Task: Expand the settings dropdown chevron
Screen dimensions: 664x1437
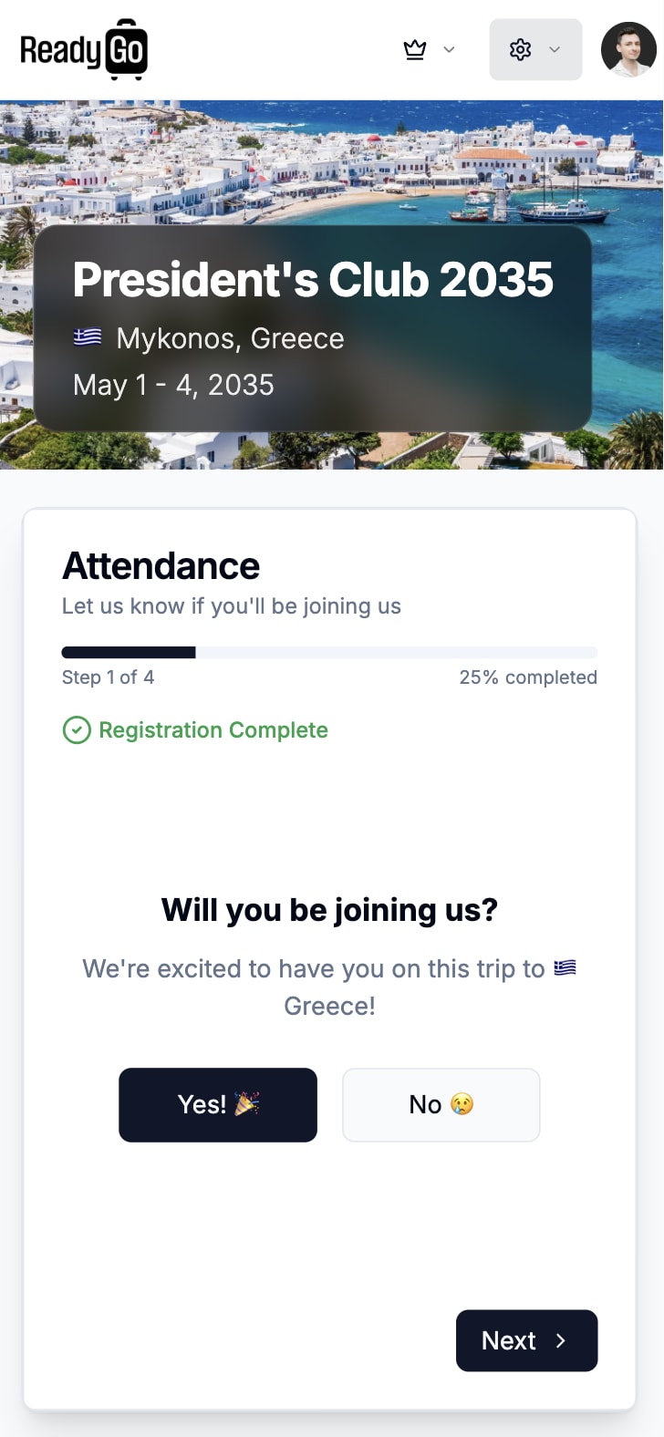Action: coord(555,49)
